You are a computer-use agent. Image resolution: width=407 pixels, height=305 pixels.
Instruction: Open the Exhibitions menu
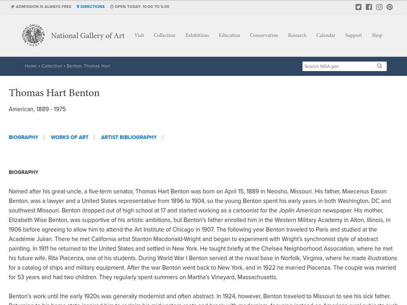click(197, 35)
